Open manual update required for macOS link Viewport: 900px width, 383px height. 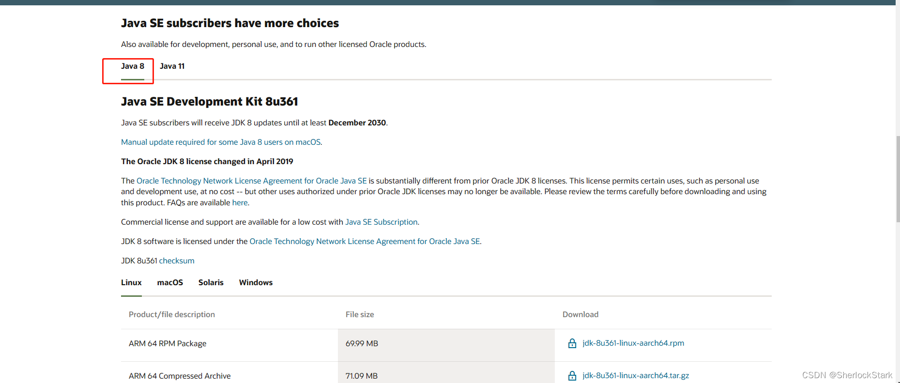click(221, 142)
